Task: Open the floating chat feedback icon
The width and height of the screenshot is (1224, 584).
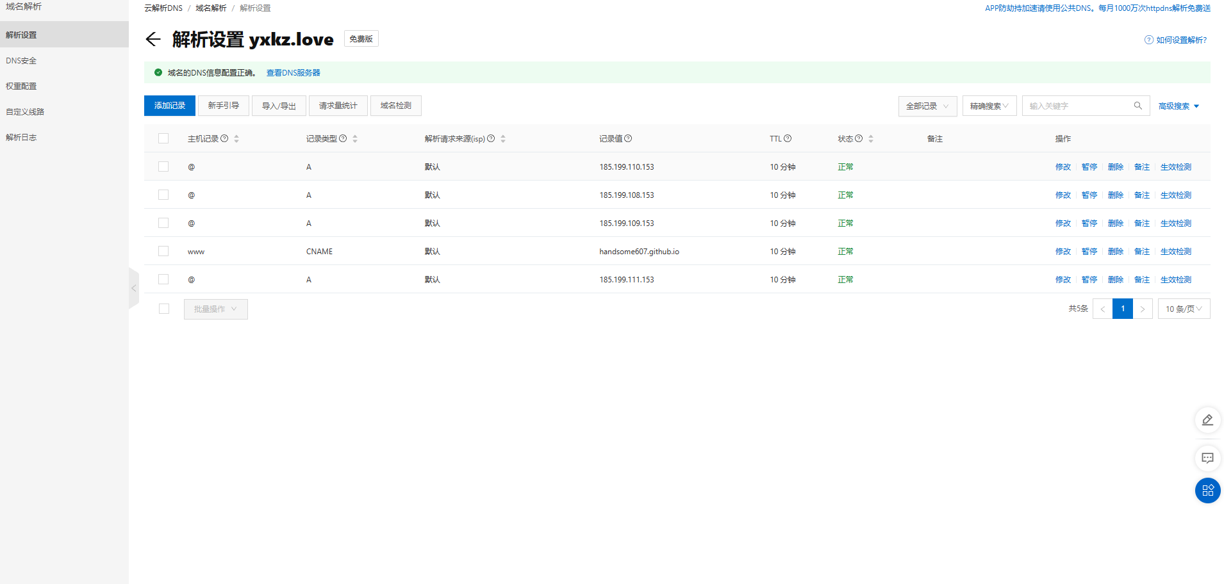Action: 1207,458
